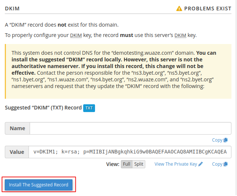Screen dimensions: 237x196
Task: Click the Value label of the record field
Action: pyautogui.click(x=17, y=152)
